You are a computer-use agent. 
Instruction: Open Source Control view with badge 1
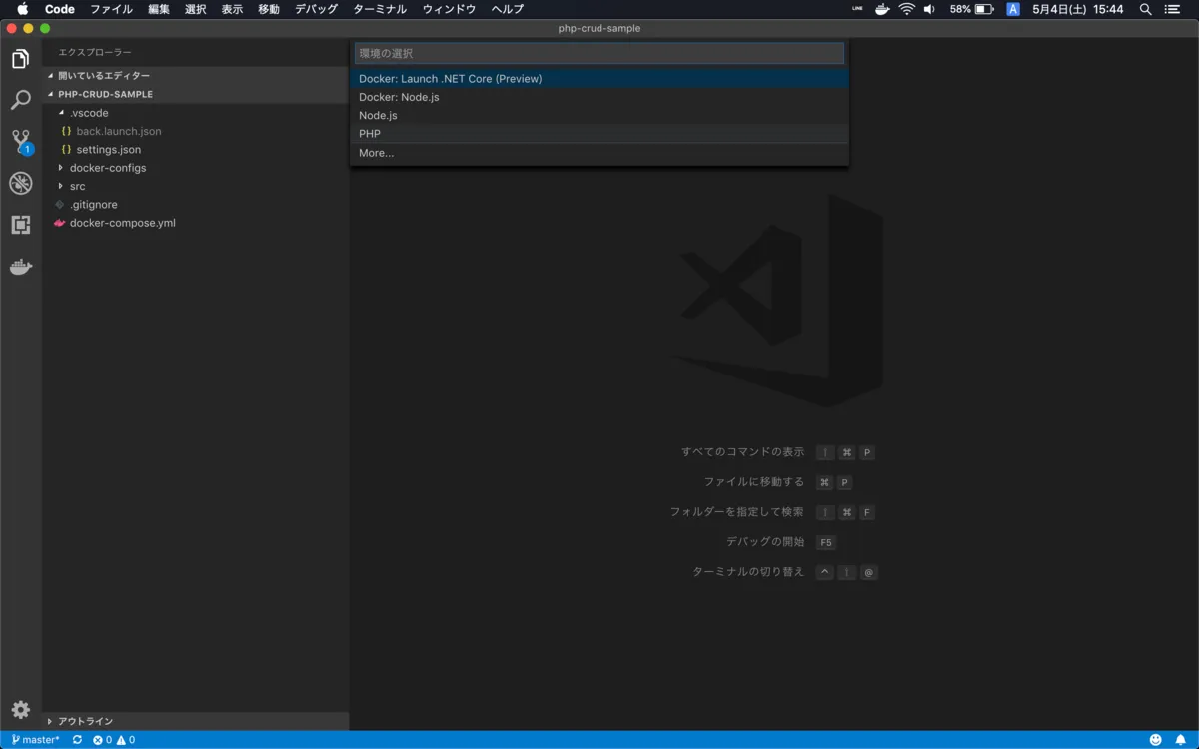(20, 141)
